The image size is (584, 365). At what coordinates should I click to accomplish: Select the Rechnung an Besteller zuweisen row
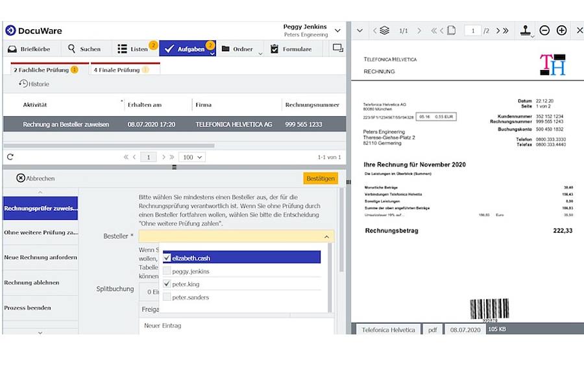coord(175,124)
